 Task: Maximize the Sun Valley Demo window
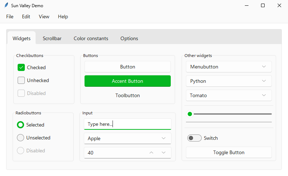(263, 5)
